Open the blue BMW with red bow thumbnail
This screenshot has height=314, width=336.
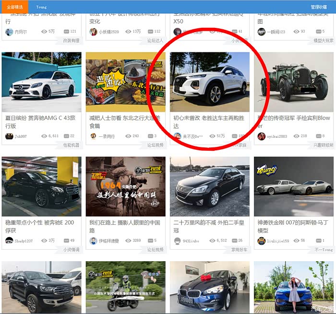(210, 287)
